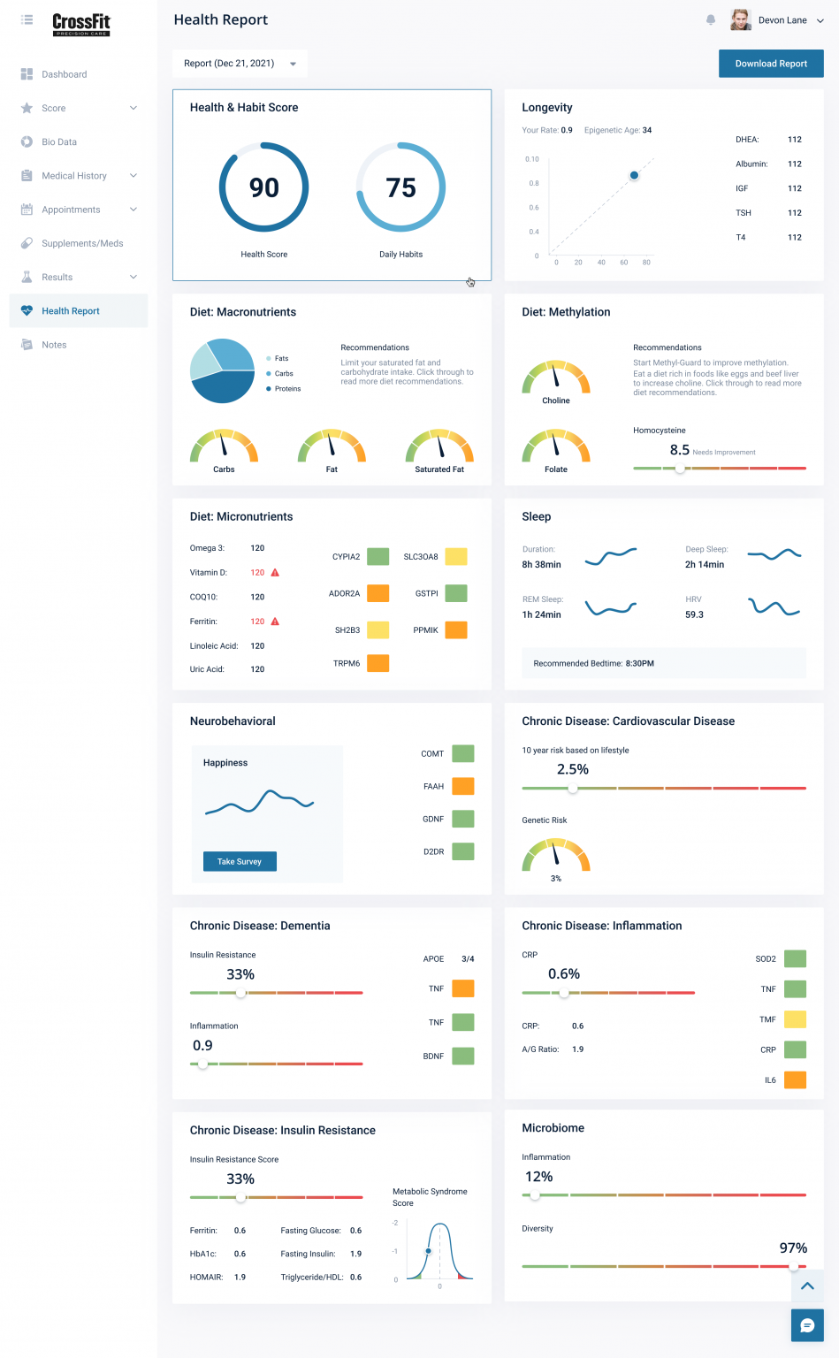Open notifications bell icon
Screen dimensions: 839x1358
(711, 19)
